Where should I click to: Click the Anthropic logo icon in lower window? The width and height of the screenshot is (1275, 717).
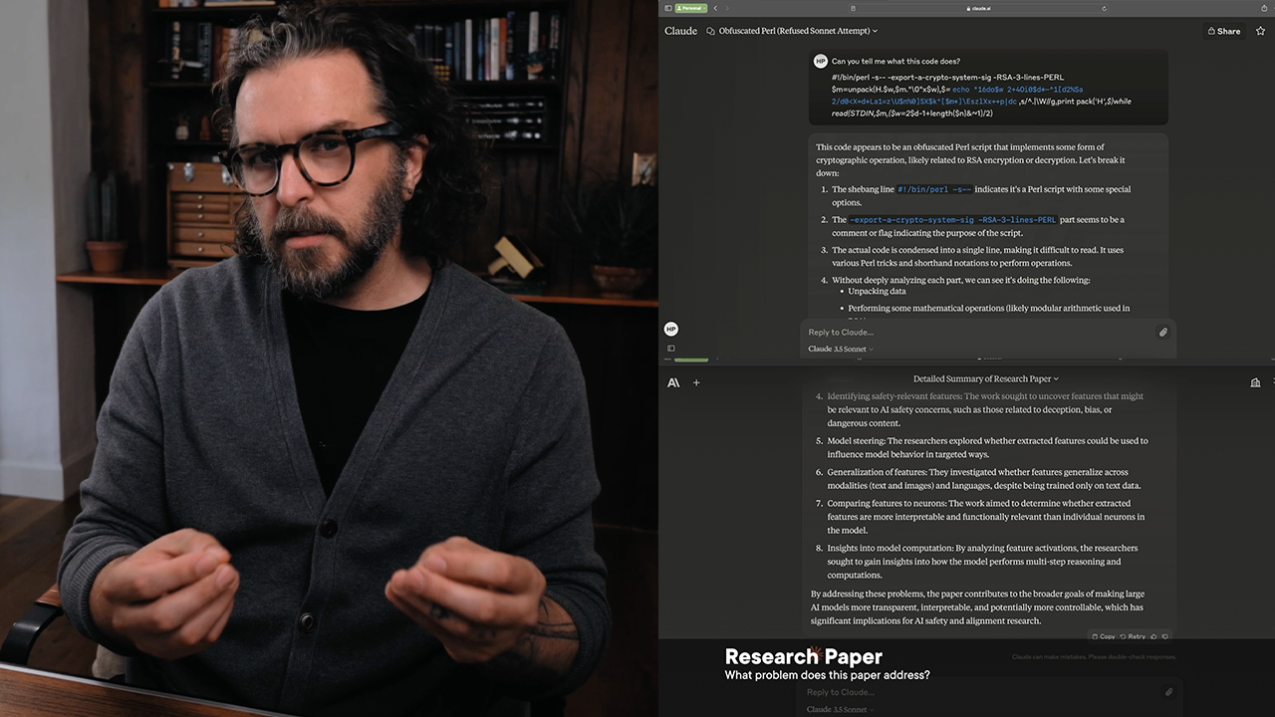[673, 382]
